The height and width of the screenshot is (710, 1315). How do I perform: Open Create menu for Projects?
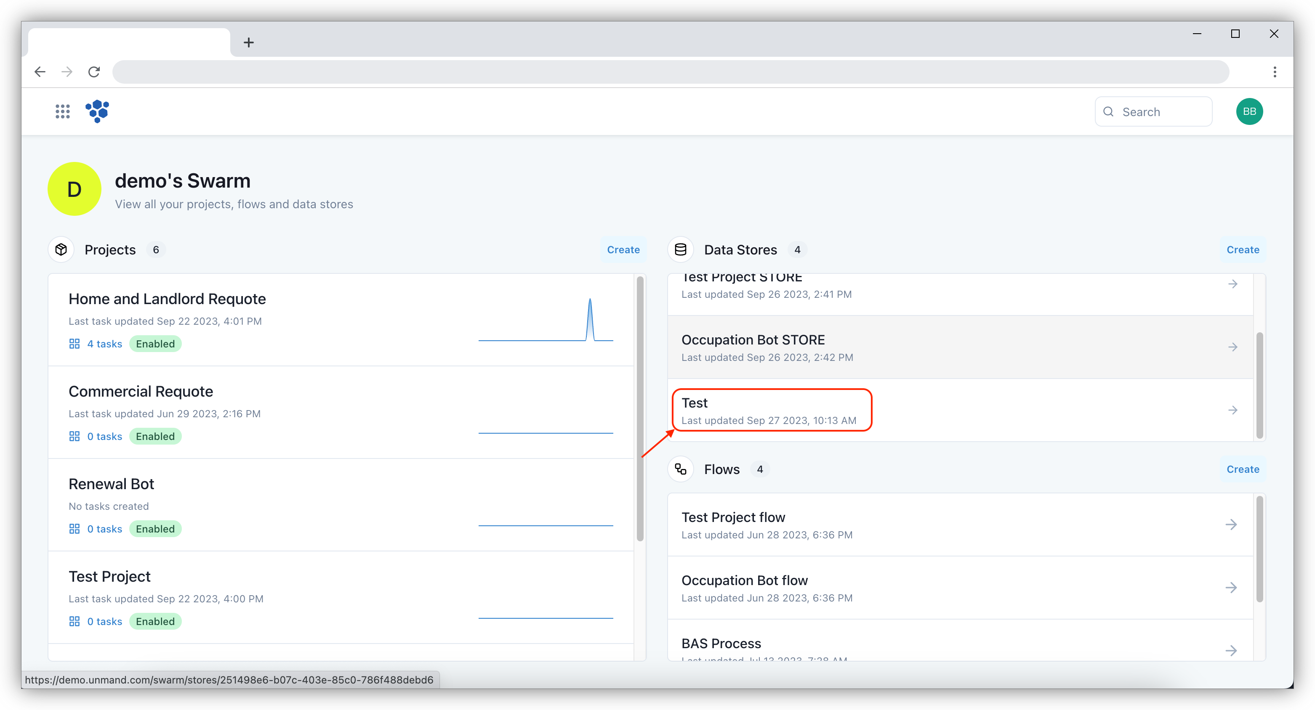pos(623,249)
